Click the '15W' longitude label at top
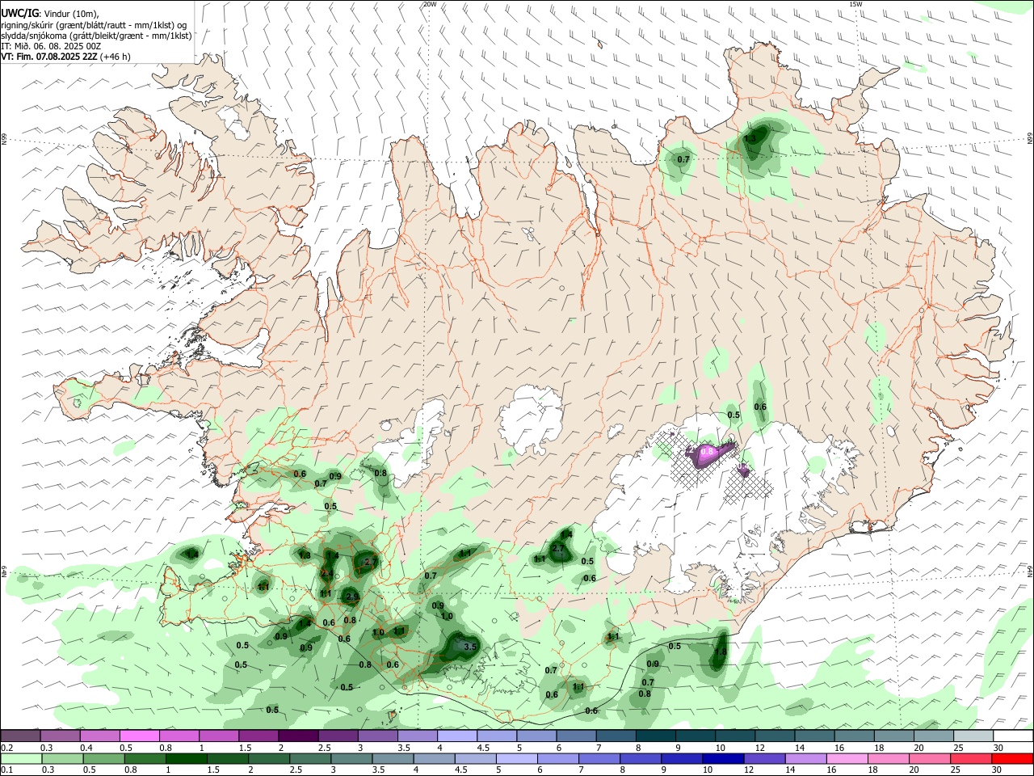Viewport: 1034px width, 776px height. [856, 4]
